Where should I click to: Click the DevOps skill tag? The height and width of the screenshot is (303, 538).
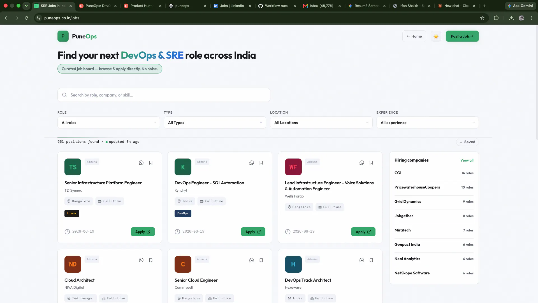click(183, 214)
